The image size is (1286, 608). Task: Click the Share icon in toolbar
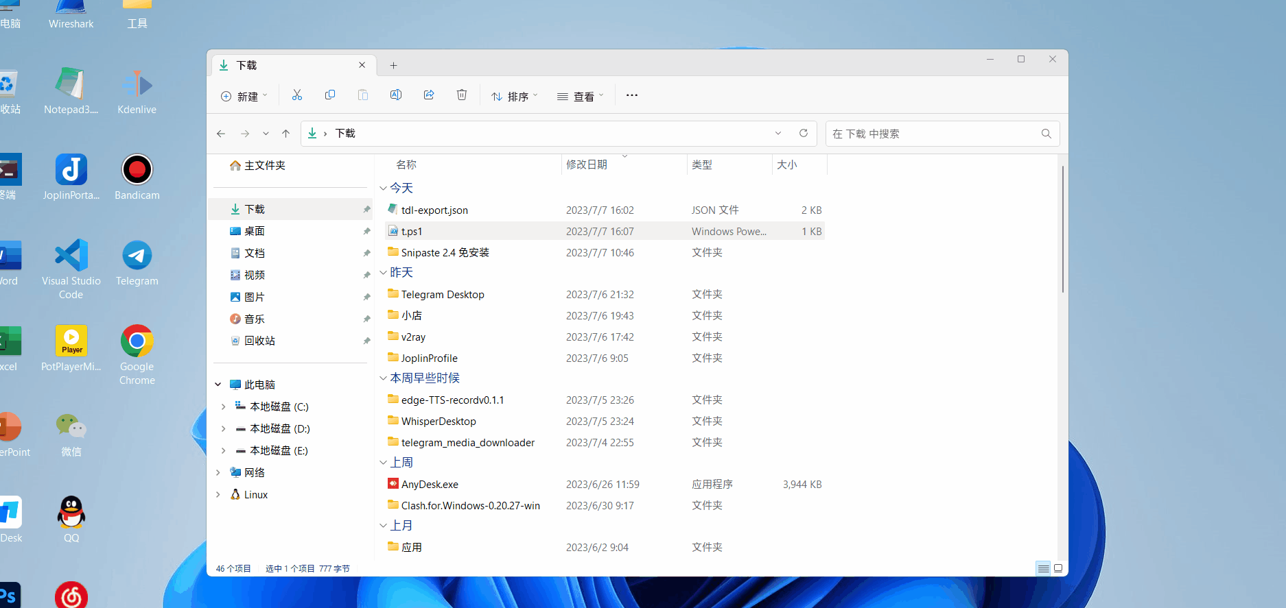(x=429, y=95)
